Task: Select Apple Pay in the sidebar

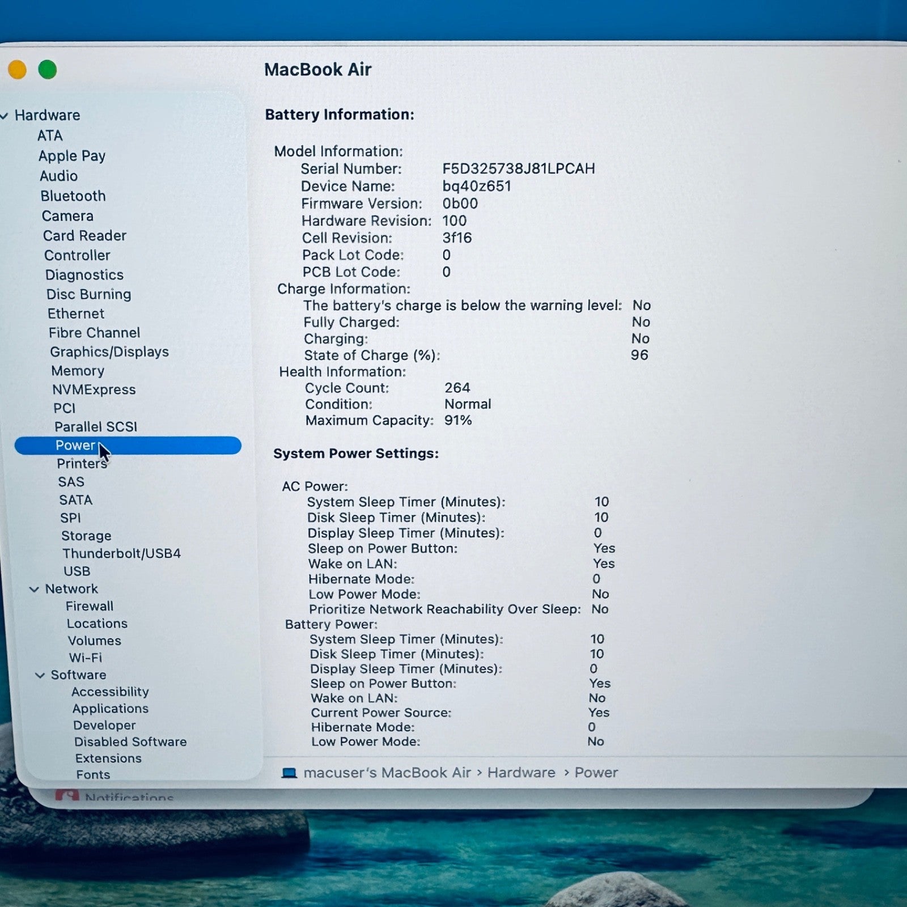Action: [x=72, y=155]
